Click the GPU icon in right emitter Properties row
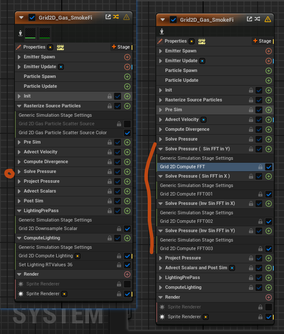The height and width of the screenshot is (334, 284). pos(202,42)
